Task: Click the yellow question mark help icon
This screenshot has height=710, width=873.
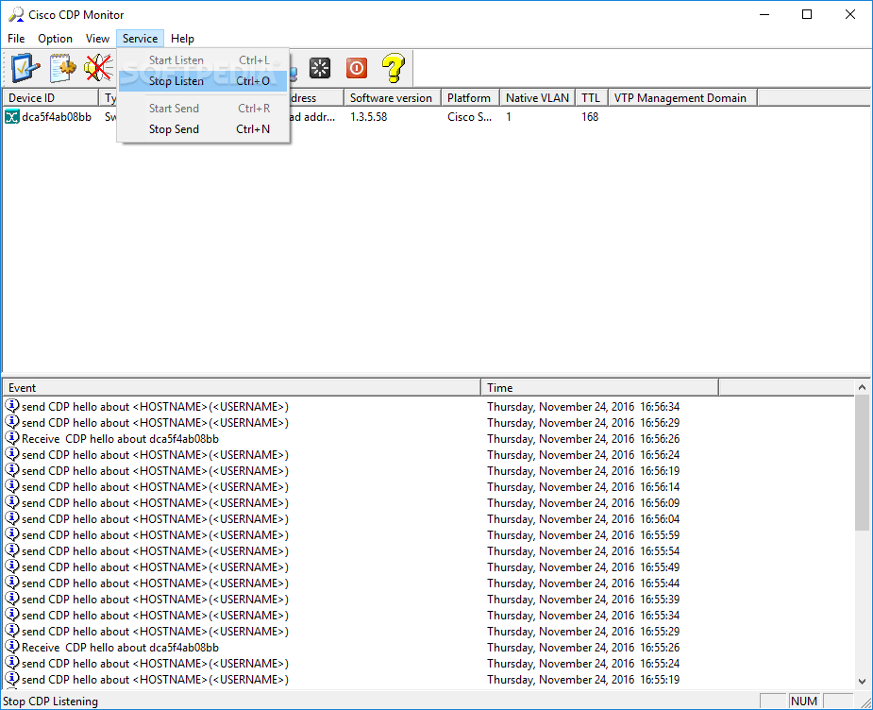Action: (x=393, y=68)
